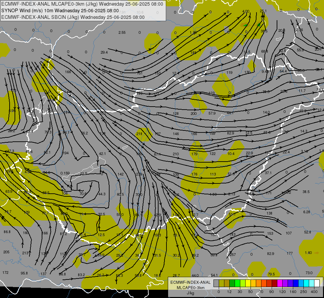The height and width of the screenshot is (298, 324).
Task: Click the legend tick label 12
Action: tap(229, 292)
